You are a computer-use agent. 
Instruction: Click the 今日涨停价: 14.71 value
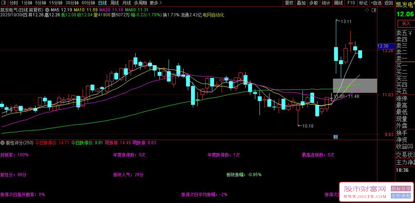pos(52,143)
